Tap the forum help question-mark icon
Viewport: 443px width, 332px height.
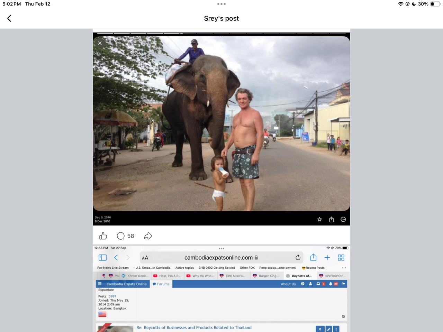click(303, 284)
